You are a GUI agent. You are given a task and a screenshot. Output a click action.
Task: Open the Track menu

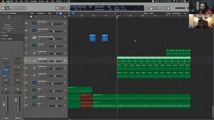pos(26,1)
